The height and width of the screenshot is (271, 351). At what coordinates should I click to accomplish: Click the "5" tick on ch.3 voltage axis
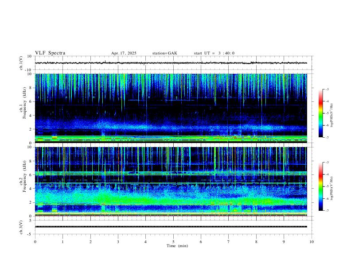31,220
